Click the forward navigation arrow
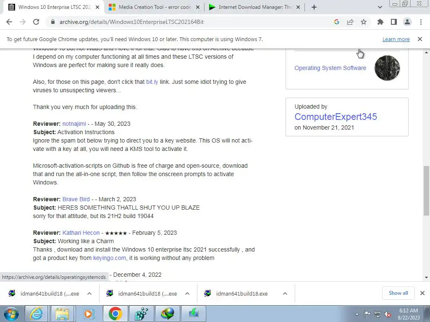The image size is (430, 322). (x=23, y=22)
